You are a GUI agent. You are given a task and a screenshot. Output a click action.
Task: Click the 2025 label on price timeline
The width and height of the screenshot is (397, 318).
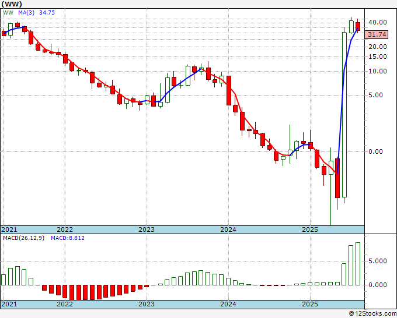(x=310, y=229)
